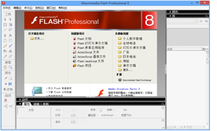The image size is (217, 131).
Task: Select the Lasso tool
Action: click(x=10, y=30)
